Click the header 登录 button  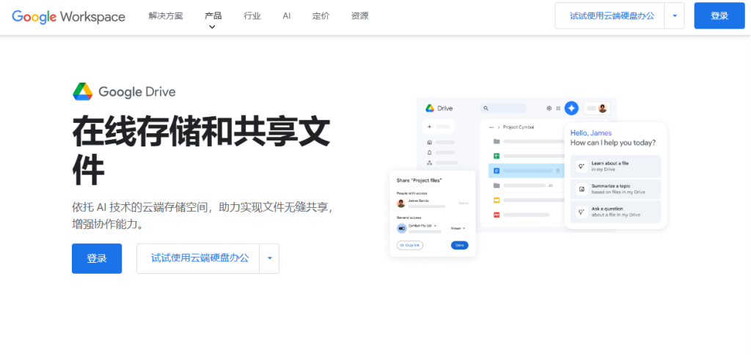pos(719,16)
